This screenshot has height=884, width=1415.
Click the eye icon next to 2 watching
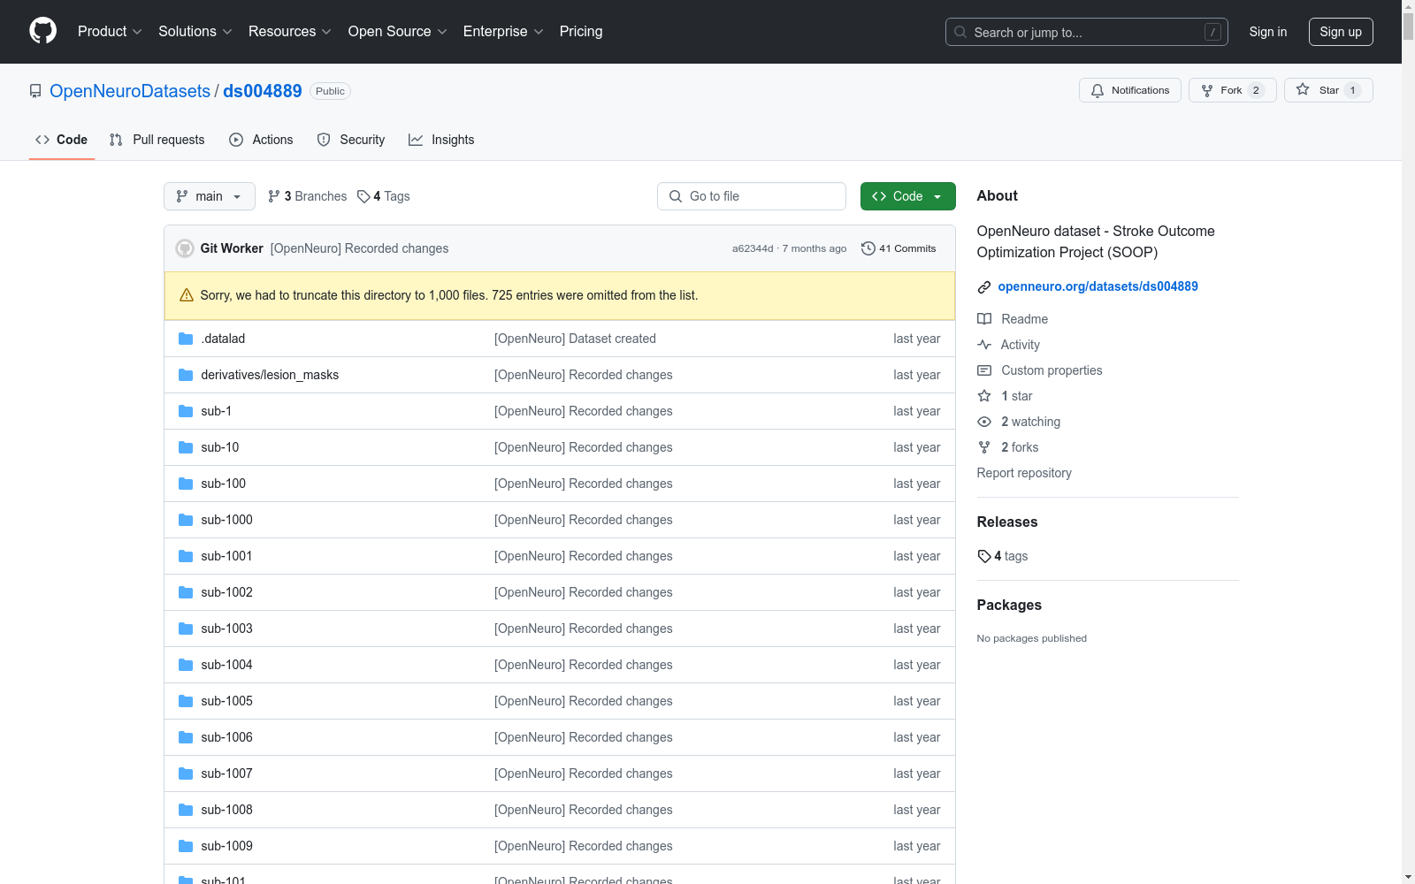pos(984,422)
